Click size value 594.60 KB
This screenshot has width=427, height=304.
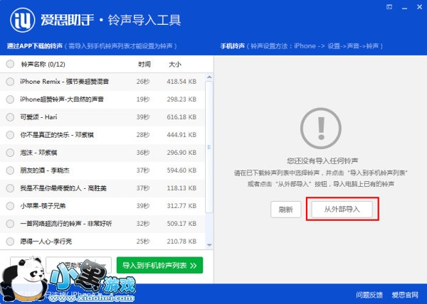coord(181,170)
